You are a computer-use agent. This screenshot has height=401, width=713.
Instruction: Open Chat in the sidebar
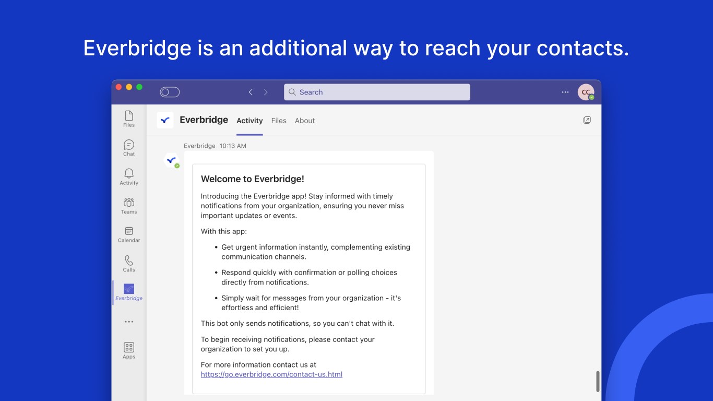click(x=129, y=148)
